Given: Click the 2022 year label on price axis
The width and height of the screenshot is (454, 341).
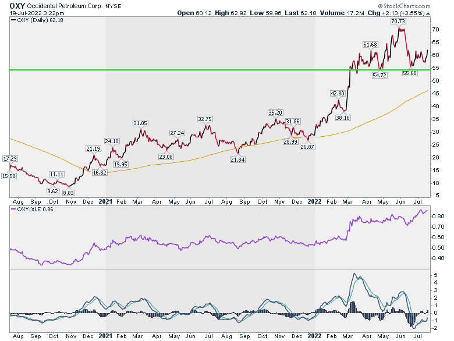Looking at the screenshot, I should [314, 202].
